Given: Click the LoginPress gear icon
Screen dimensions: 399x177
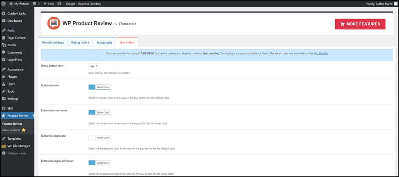Looking at the screenshot, I should 4,60.
